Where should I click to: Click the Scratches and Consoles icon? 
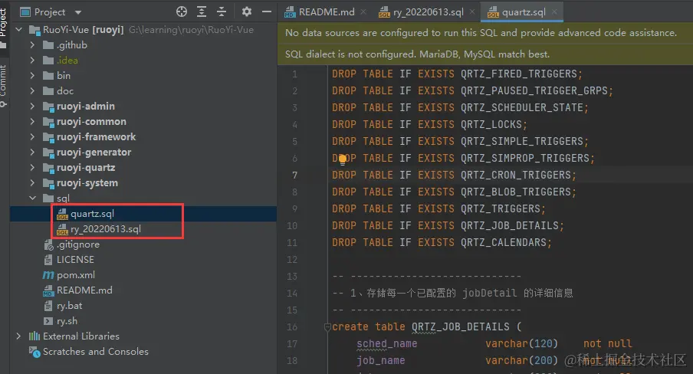coord(34,352)
